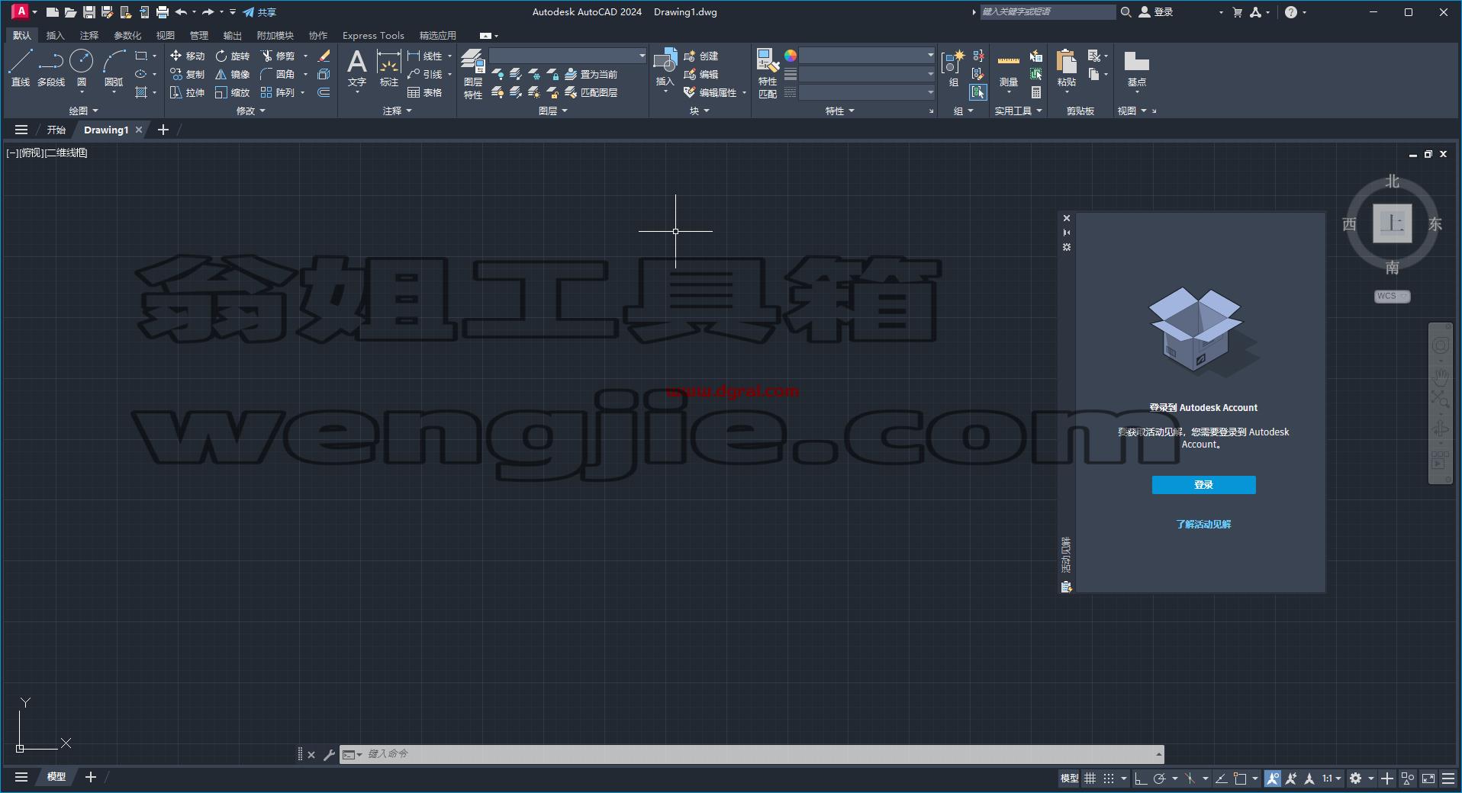Toggle polar tracking in status bar
Screen dimensions: 1462x793
(x=1159, y=779)
